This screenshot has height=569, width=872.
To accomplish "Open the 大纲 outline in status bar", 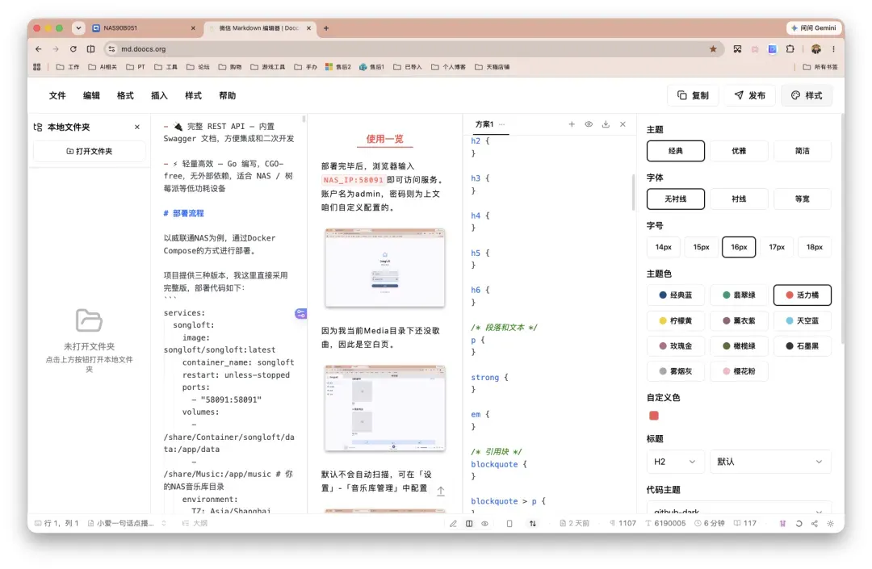I will point(195,524).
